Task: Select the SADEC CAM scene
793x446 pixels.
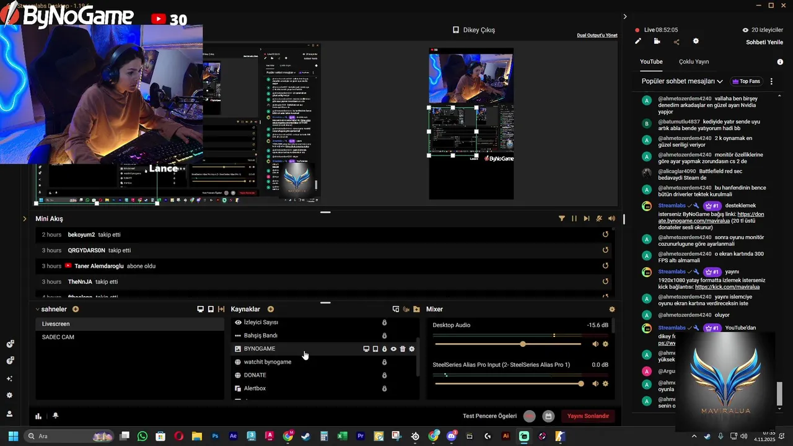Action: [129, 337]
